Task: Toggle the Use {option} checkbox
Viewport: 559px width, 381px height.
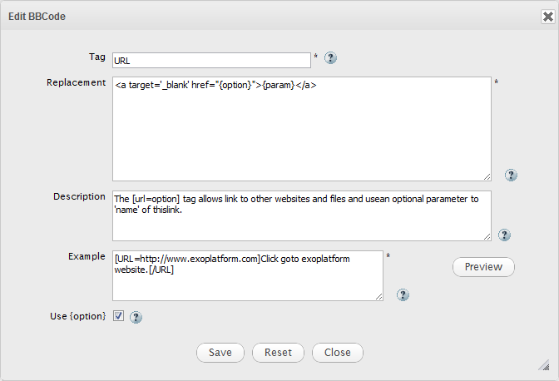Action: pos(118,316)
